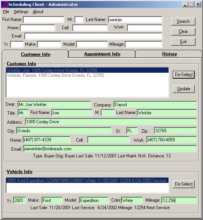Image resolution: width=203 pixels, height=220 pixels.
Task: Switch to the Appointment Info tab
Action: click(x=102, y=54)
